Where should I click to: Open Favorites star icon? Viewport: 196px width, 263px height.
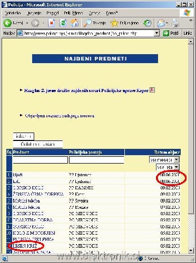pos(114,23)
